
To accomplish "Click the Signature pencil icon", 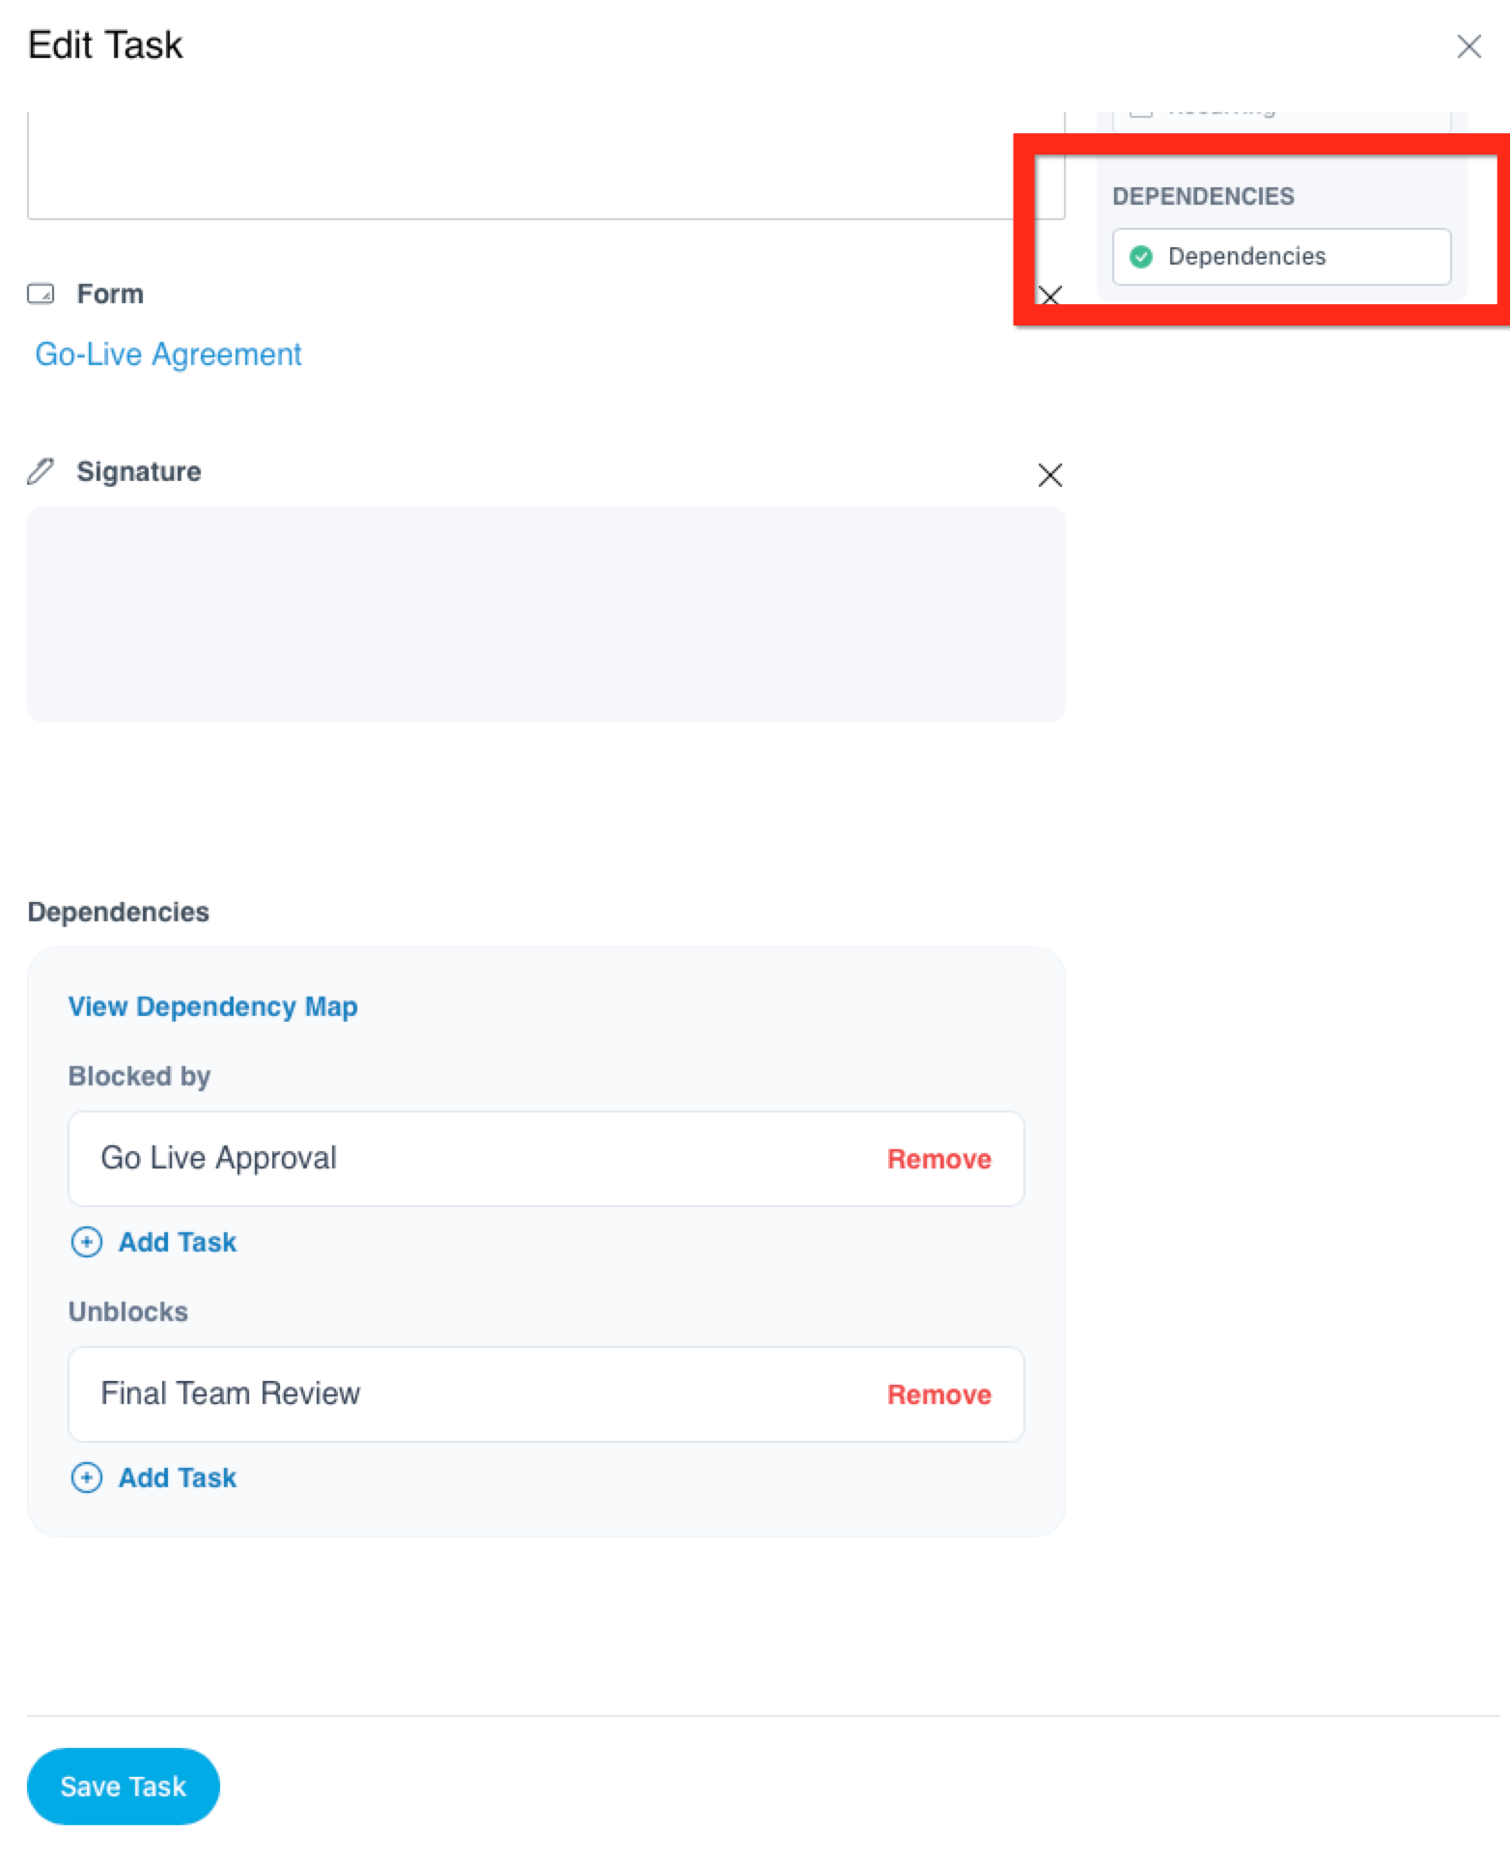I will pyautogui.click(x=41, y=471).
